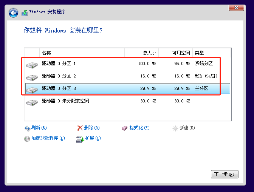Screen dimensions: 254x192
Task: Sort by Free space (可用空间) column header
Action: tap(175, 53)
